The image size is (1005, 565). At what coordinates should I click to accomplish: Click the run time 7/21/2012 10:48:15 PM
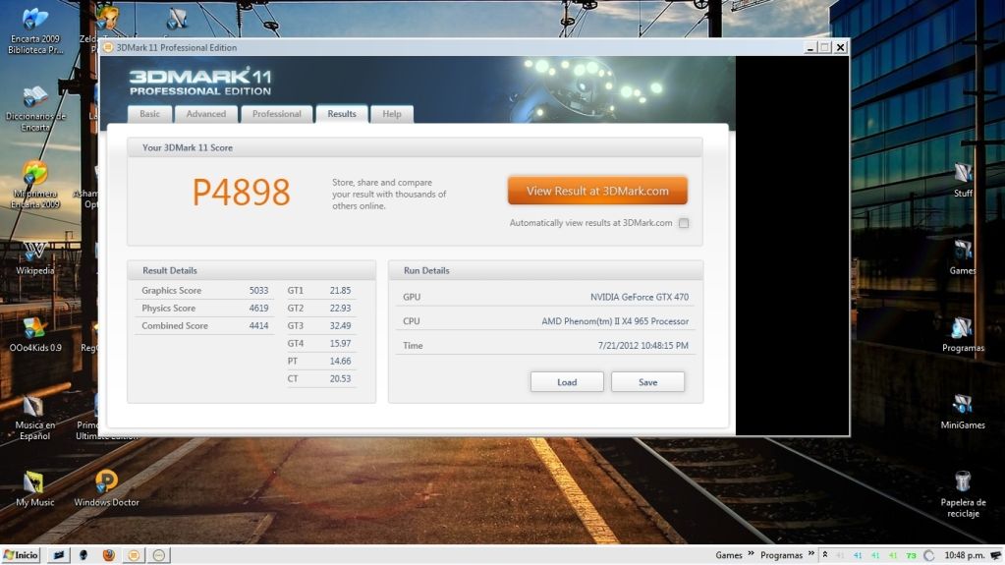pos(642,345)
